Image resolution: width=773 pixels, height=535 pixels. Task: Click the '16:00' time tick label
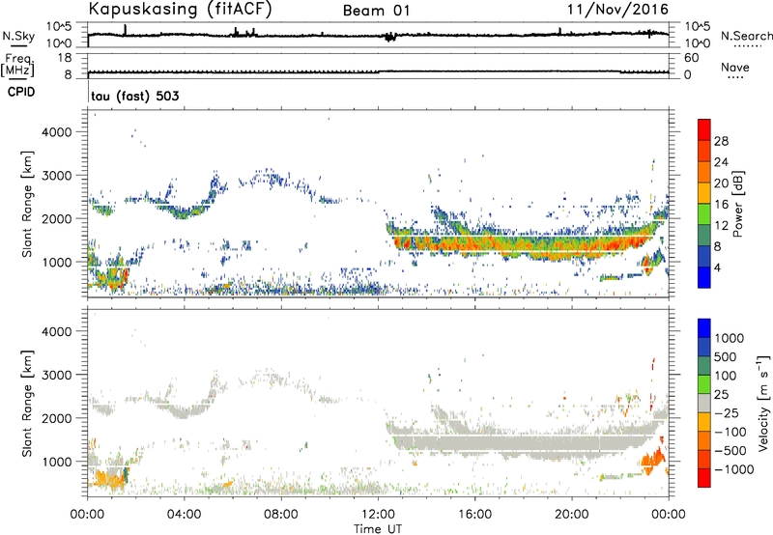(474, 515)
